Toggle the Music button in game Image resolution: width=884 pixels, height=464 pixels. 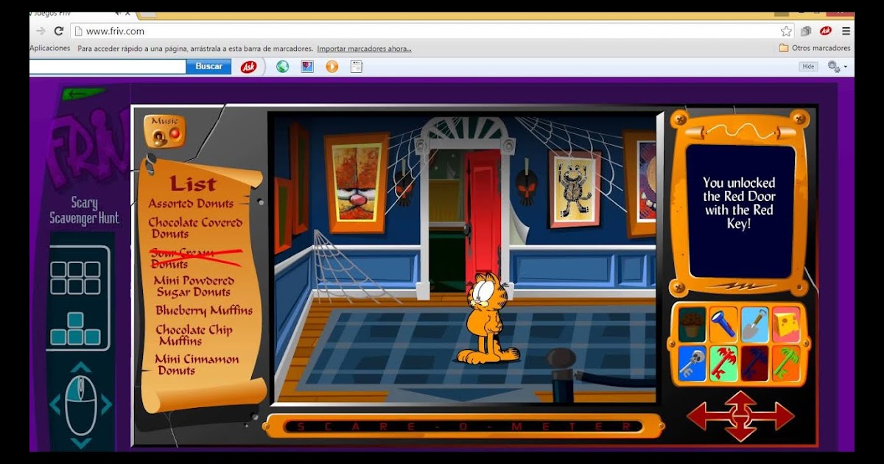tap(164, 130)
